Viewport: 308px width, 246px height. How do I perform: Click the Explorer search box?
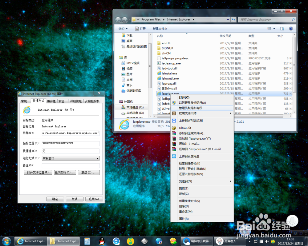click(x=267, y=20)
